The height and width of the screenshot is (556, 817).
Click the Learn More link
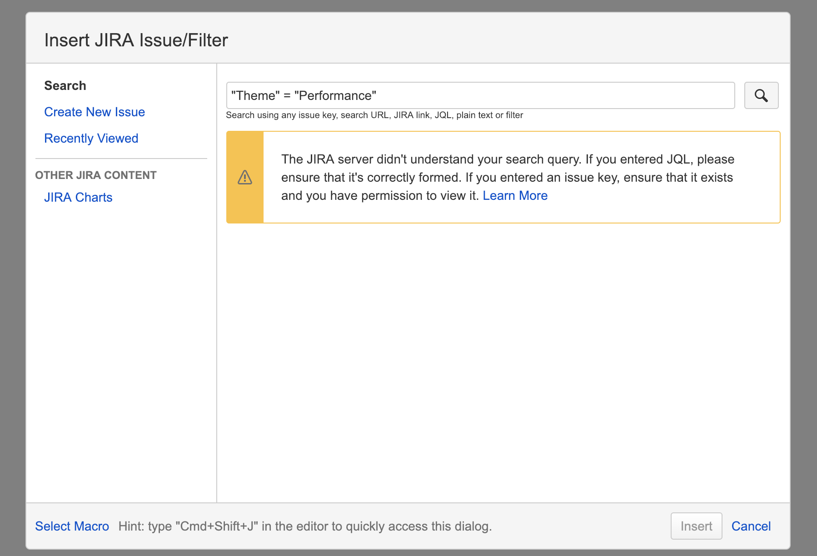[516, 195]
